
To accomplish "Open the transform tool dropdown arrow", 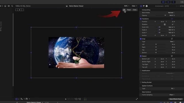I will click(x=19, y=99).
